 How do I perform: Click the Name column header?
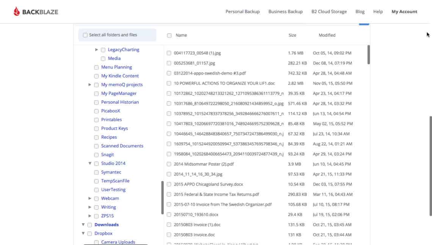point(181,35)
